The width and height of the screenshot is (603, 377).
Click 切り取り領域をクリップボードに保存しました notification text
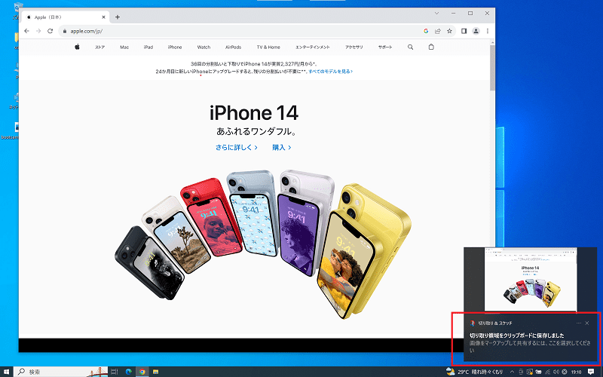point(516,336)
